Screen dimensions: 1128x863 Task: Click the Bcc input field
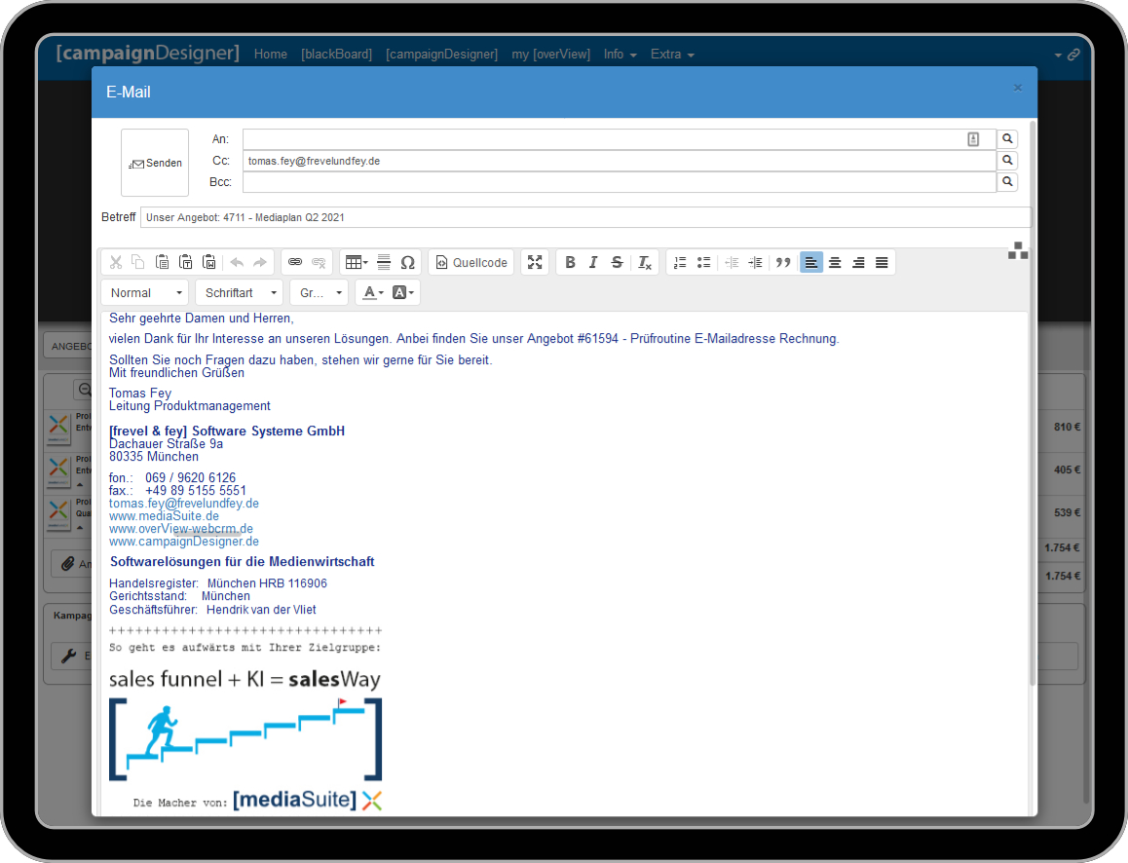click(x=619, y=182)
